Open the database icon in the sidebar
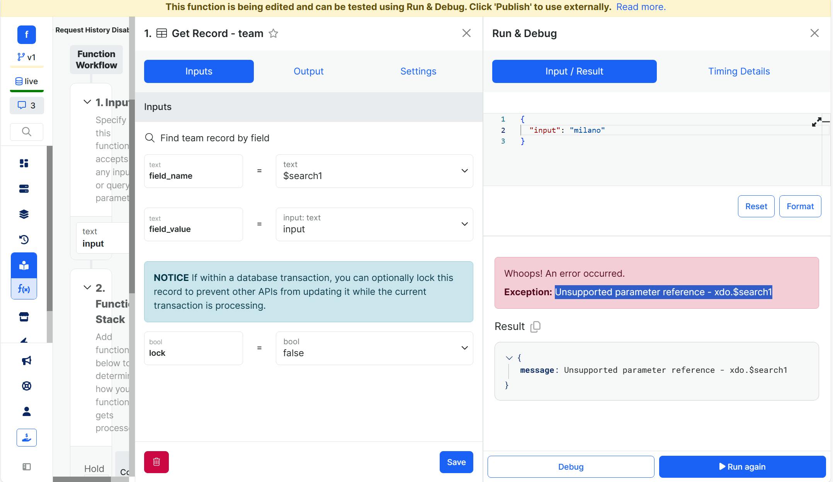The image size is (833, 482). pos(24,189)
